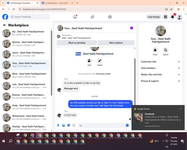Image resolution: width=187 pixels, height=150 pixels.
Task: Click Mark as pending button
Action: click(77, 43)
